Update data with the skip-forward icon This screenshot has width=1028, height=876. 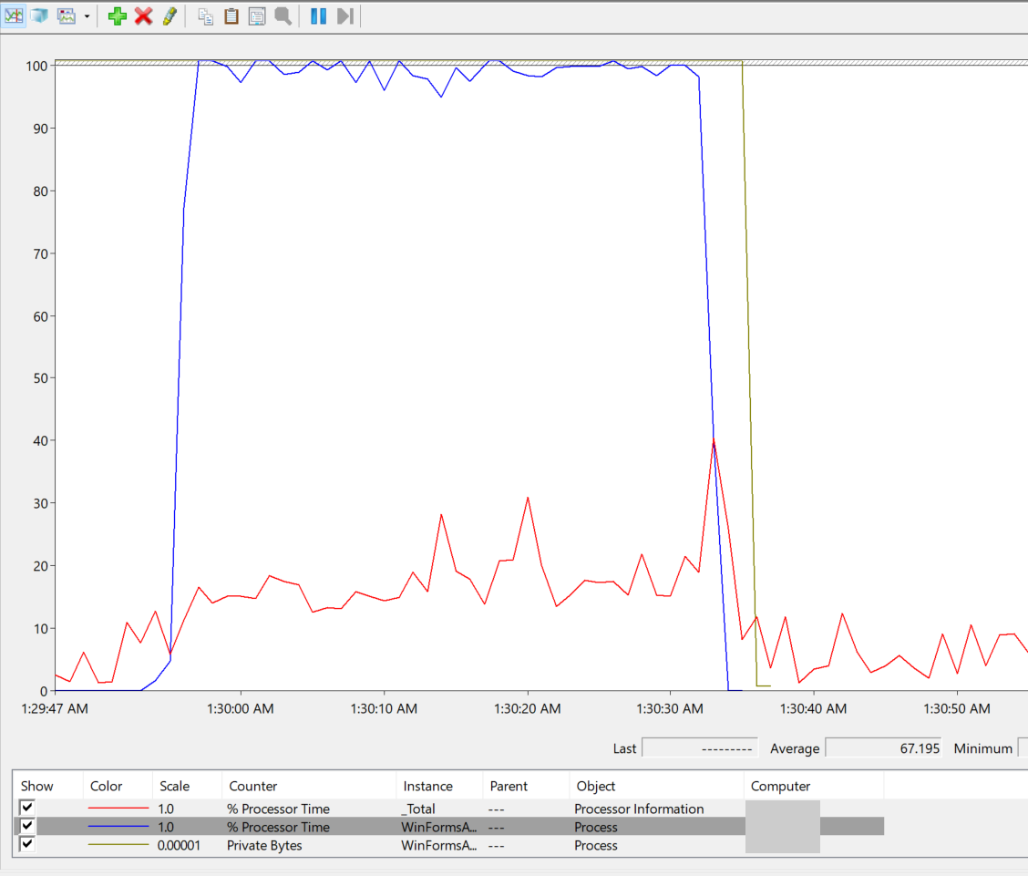pos(344,15)
